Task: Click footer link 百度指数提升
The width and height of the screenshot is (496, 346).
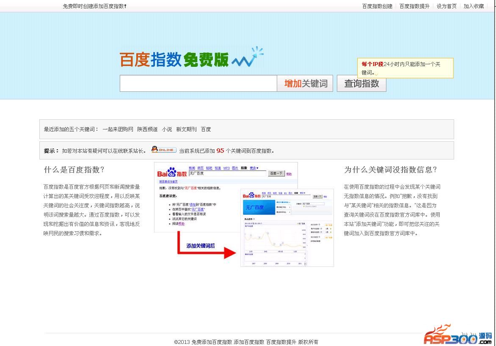Action: [281, 342]
